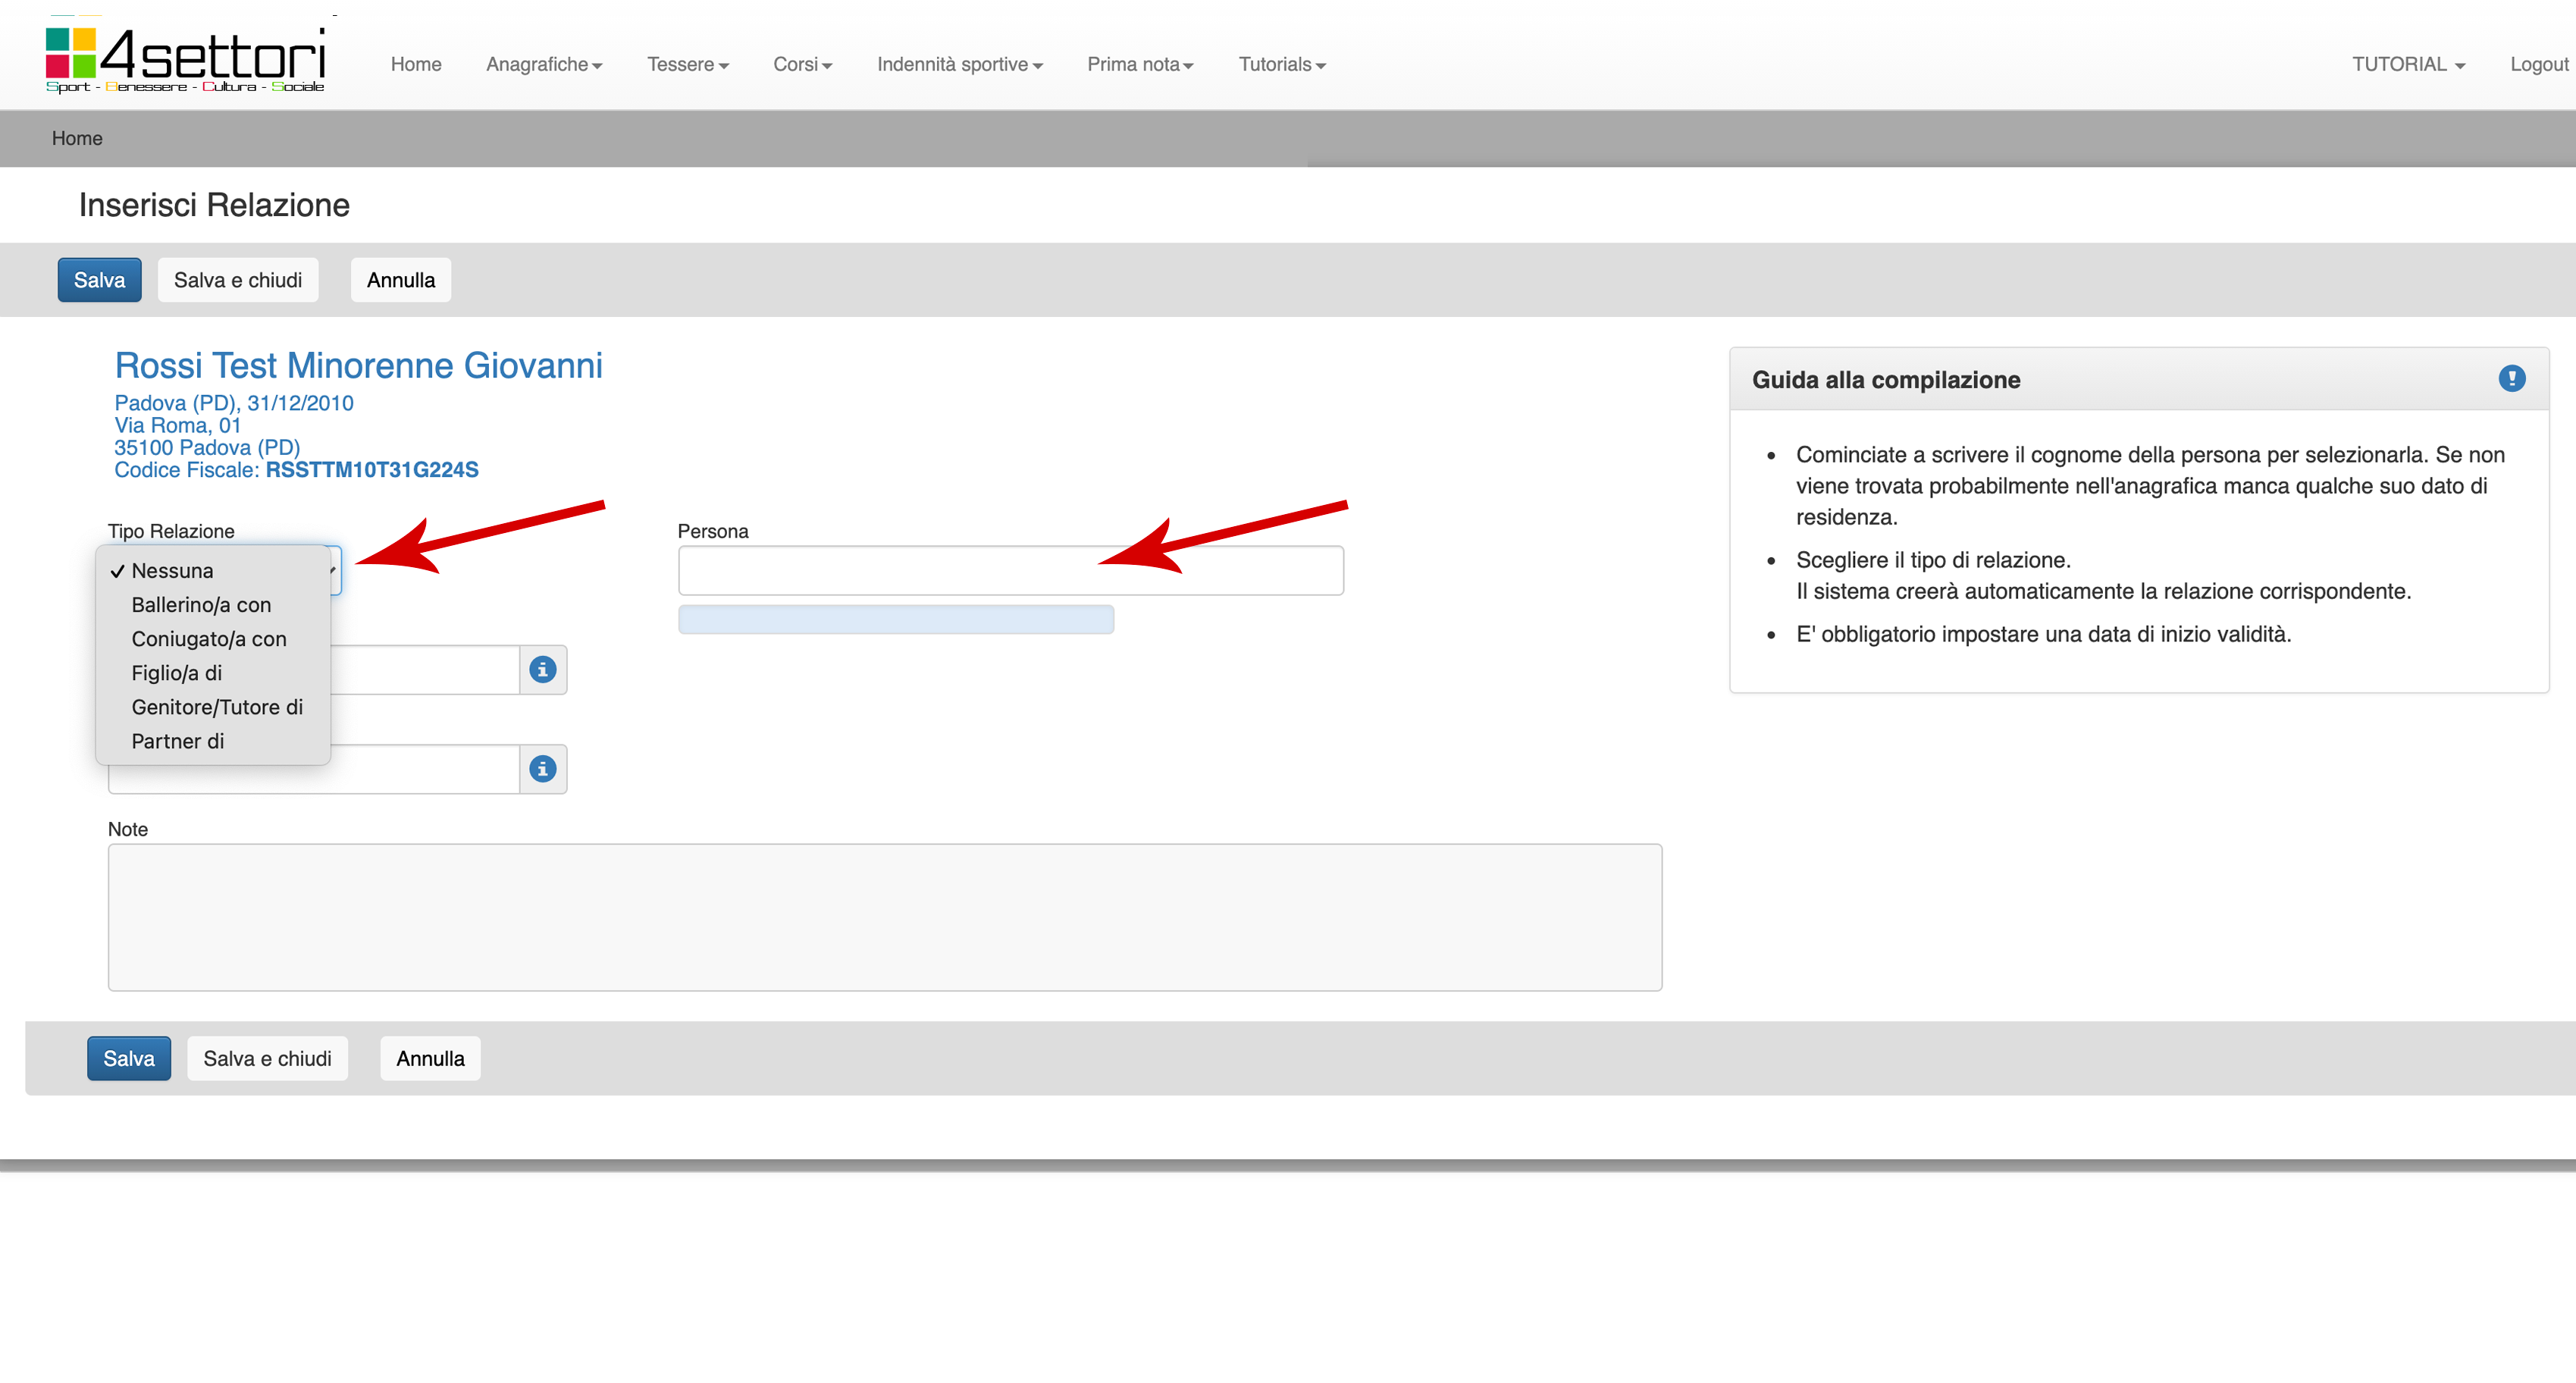
Task: Select the checked 'Nessuna' option
Action: coord(172,571)
